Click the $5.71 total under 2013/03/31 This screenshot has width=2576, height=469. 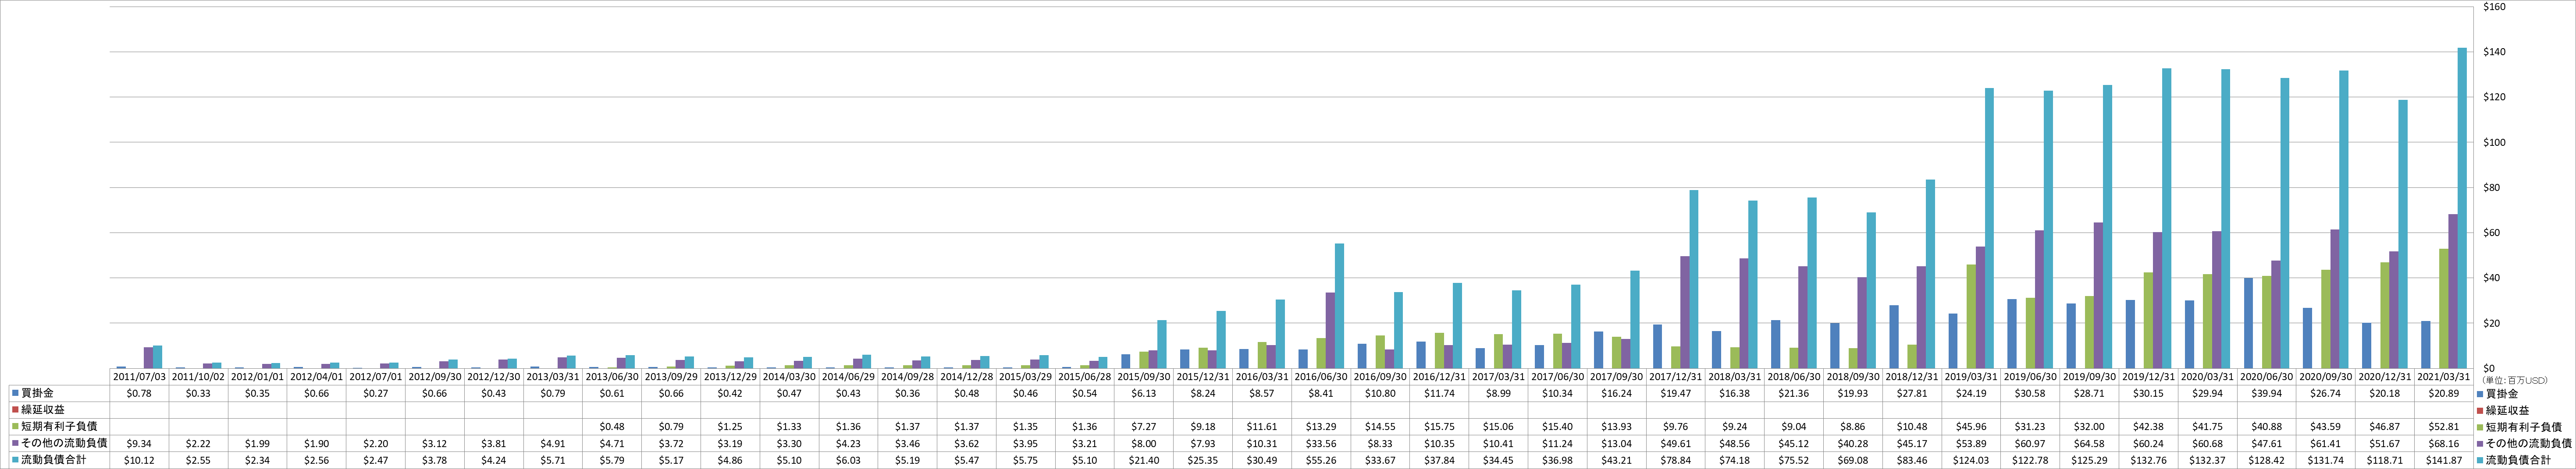pyautogui.click(x=553, y=459)
